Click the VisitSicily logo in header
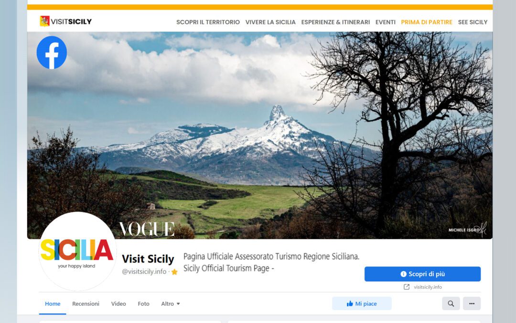The image size is (516, 323). pos(65,22)
